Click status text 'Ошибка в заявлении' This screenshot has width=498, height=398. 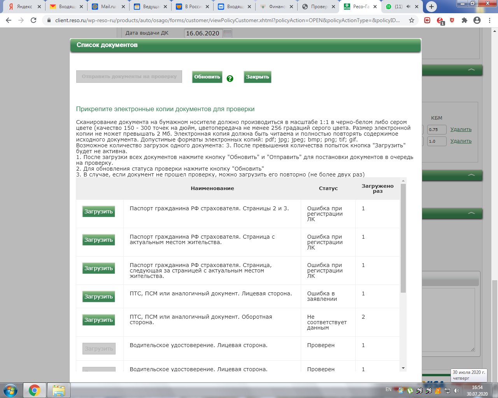(322, 296)
